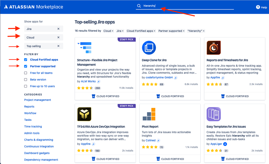
Task: Select Workflow category
Action: [x=30, y=113]
